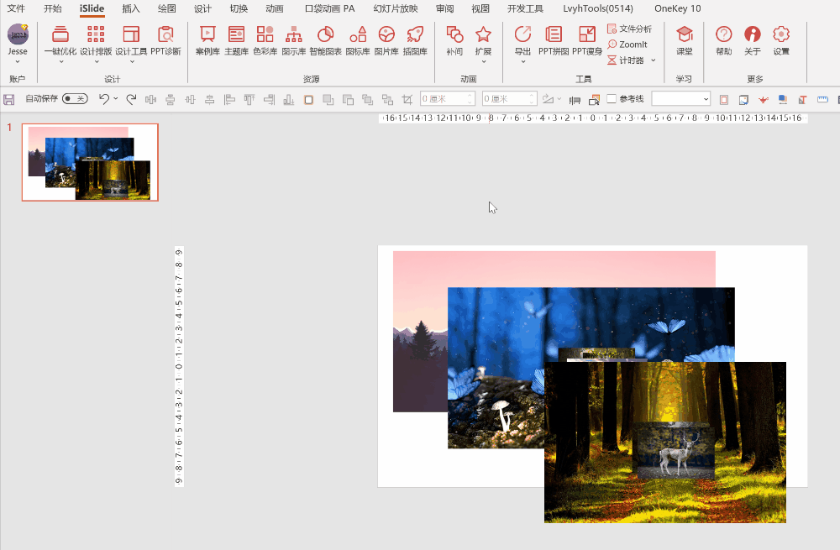Click the ZoomIt button
Screen dimensions: 840x550
[627, 45]
